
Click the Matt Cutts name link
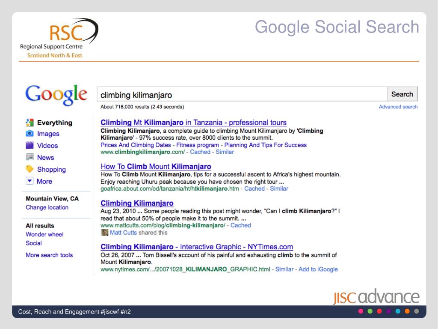pyautogui.click(x=123, y=233)
